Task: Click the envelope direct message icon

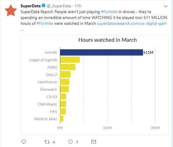Action: click(94, 142)
